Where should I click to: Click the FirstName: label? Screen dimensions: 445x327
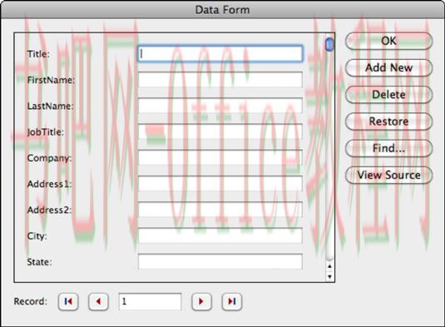coord(51,80)
